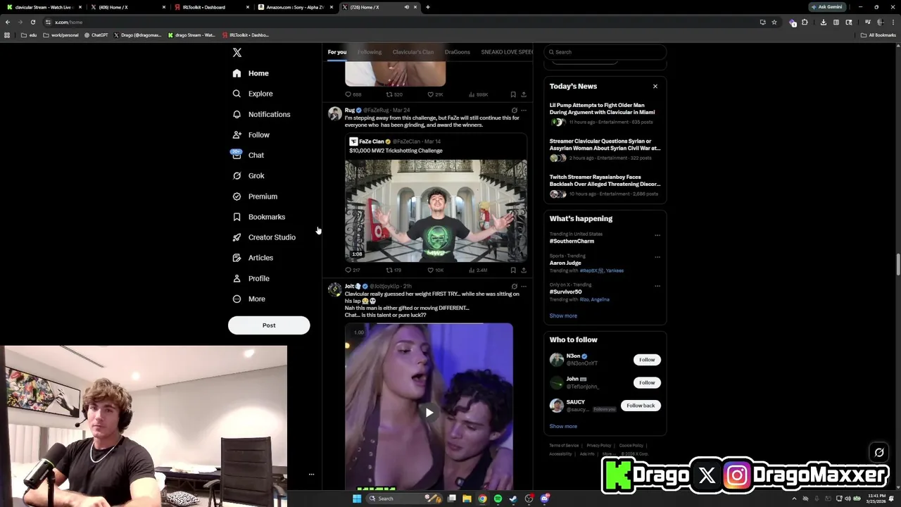Open the More menu in sidebar
This screenshot has height=507, width=901.
(x=249, y=299)
